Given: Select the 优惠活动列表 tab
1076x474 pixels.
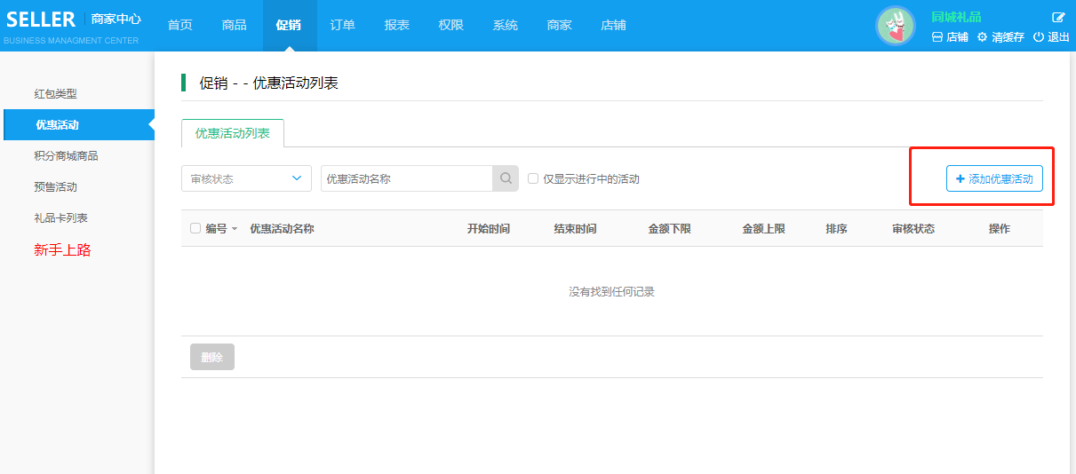Looking at the screenshot, I should tap(232, 133).
